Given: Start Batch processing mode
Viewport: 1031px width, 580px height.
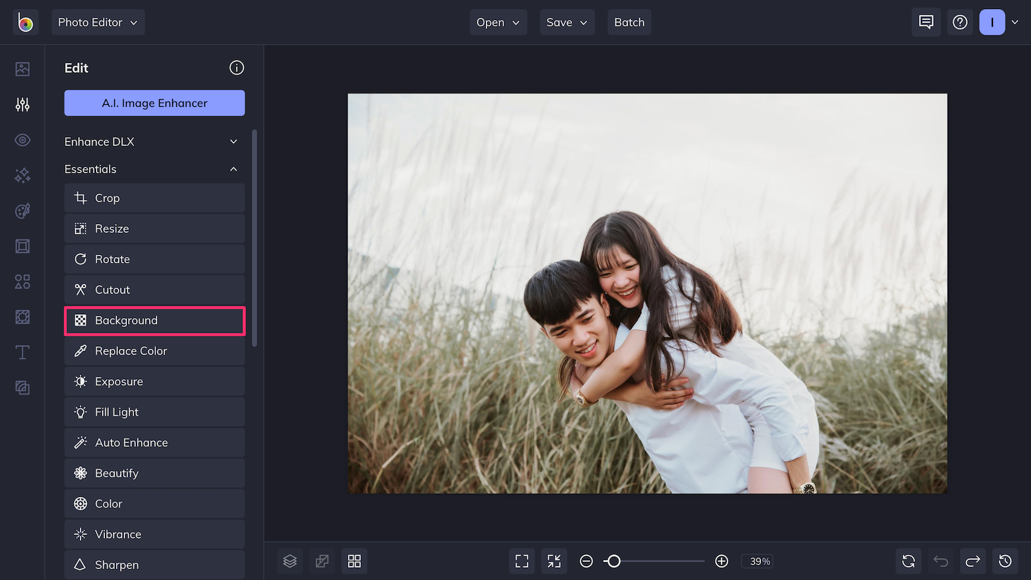Looking at the screenshot, I should [x=629, y=21].
